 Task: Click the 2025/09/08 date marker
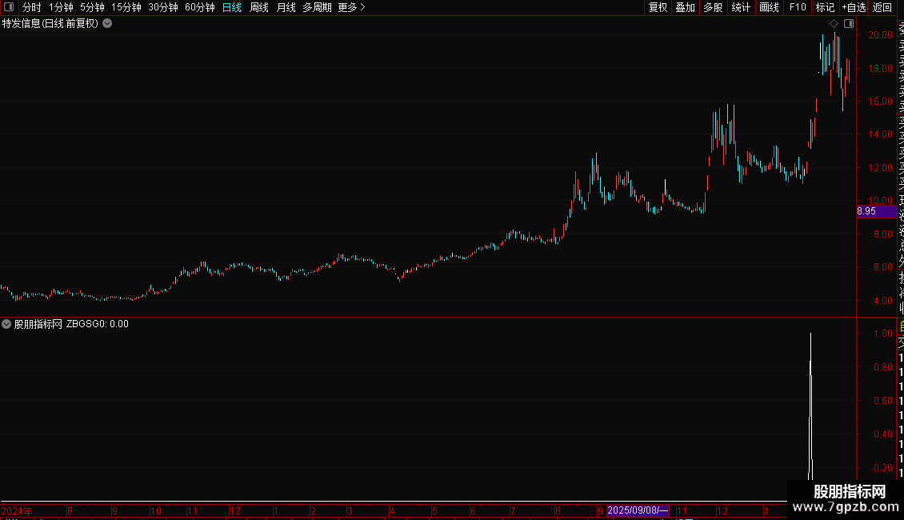click(638, 510)
